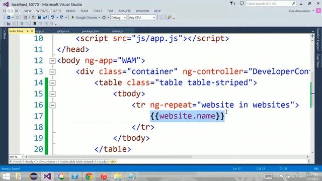The image size is (322, 181).
Task: Open the feedback speech bubble icon
Action: pos(242,4)
